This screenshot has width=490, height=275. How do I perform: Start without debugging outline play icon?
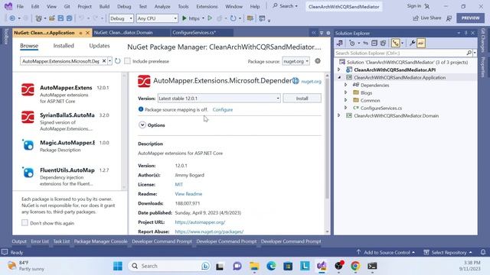pos(210,18)
